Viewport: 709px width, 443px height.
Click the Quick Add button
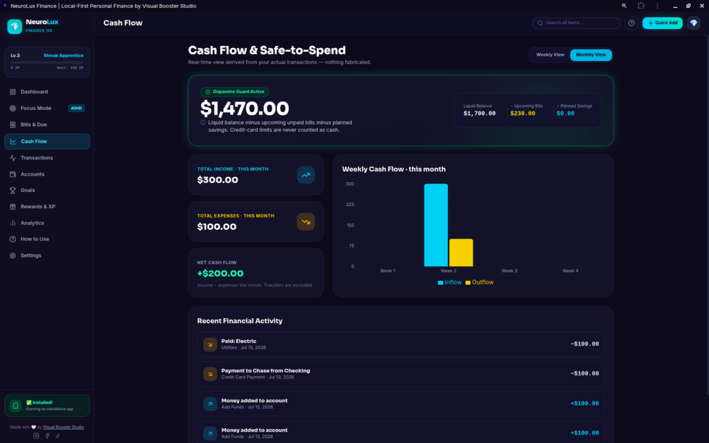pyautogui.click(x=662, y=23)
